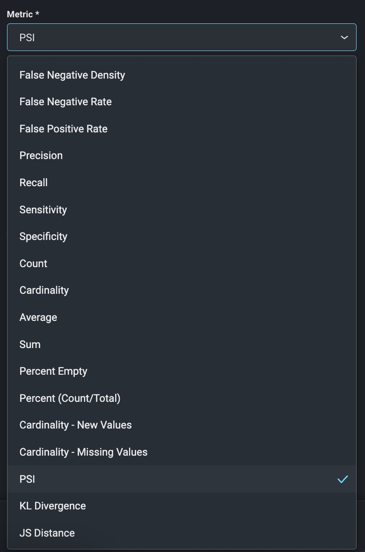Choose False Negative Rate metric
365x552 pixels.
(66, 102)
